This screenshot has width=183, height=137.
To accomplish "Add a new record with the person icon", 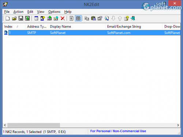I will pos(43,18).
